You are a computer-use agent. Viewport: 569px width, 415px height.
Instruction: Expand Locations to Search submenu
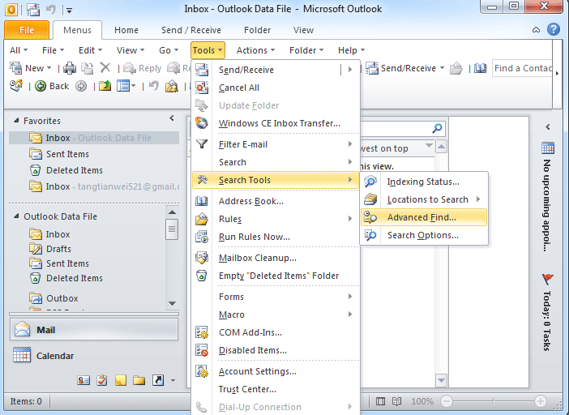(x=423, y=199)
